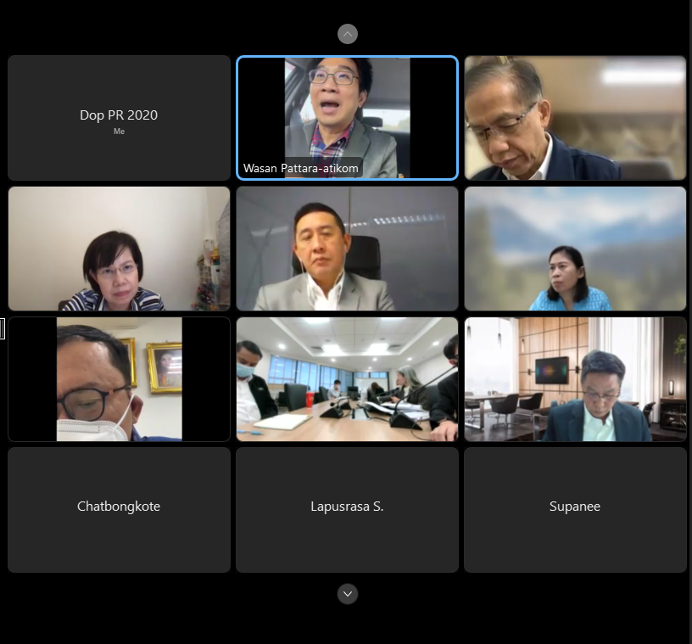
Task: Select the Chatbongkote participant tile
Action: (x=120, y=510)
